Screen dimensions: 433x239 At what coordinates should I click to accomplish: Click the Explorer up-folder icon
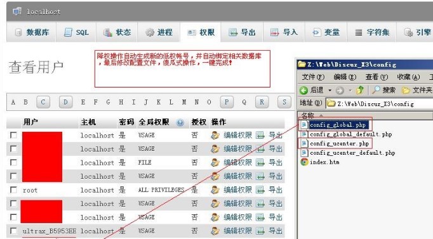[x=360, y=90]
